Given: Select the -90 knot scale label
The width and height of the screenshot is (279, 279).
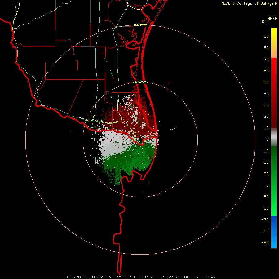Looking at the screenshot, I should (265, 243).
